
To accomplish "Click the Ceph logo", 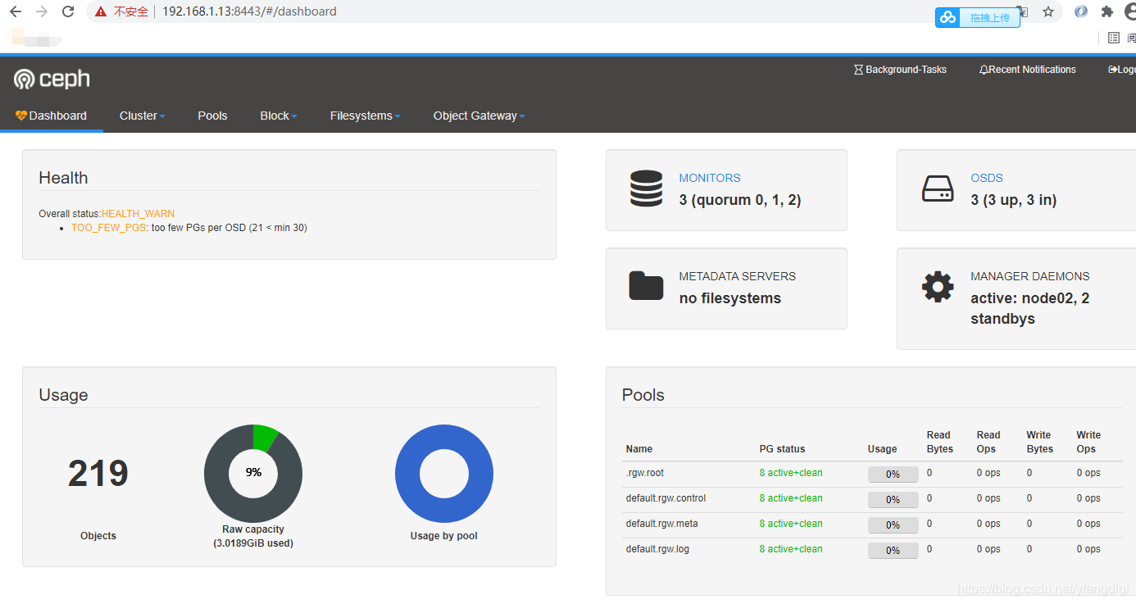I will 52,79.
